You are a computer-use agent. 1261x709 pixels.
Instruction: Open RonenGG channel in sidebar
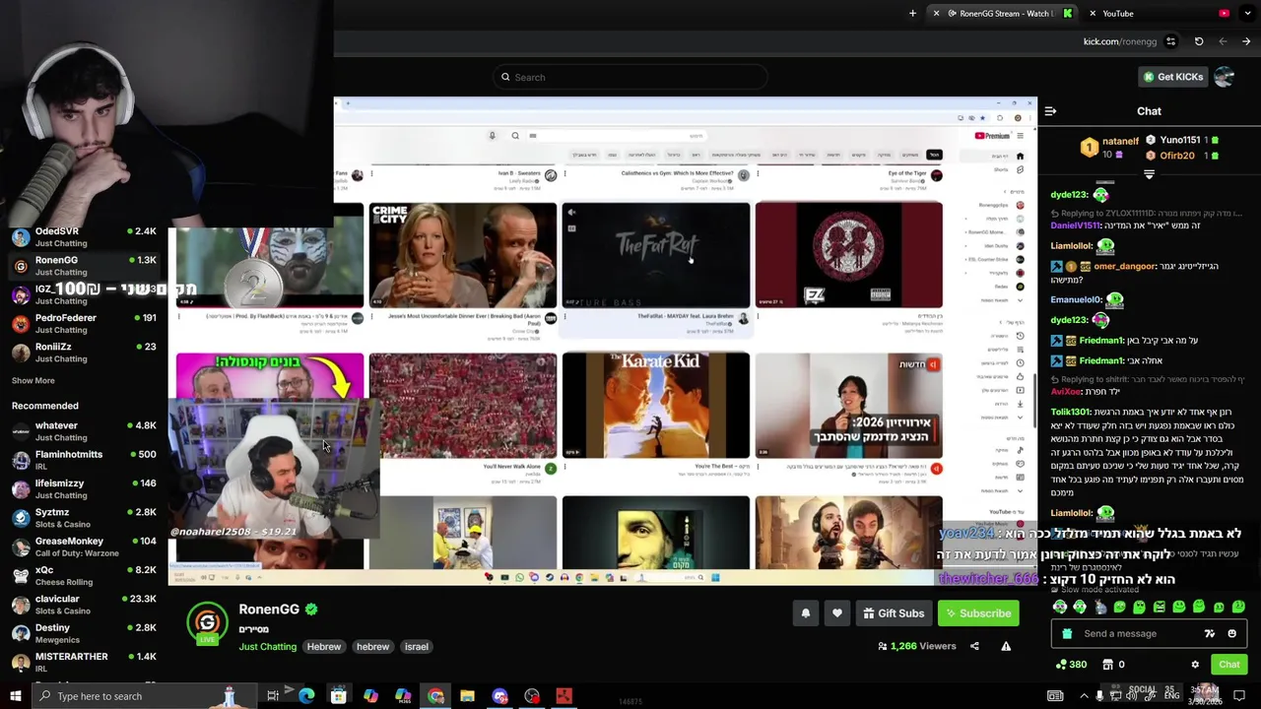(84, 265)
